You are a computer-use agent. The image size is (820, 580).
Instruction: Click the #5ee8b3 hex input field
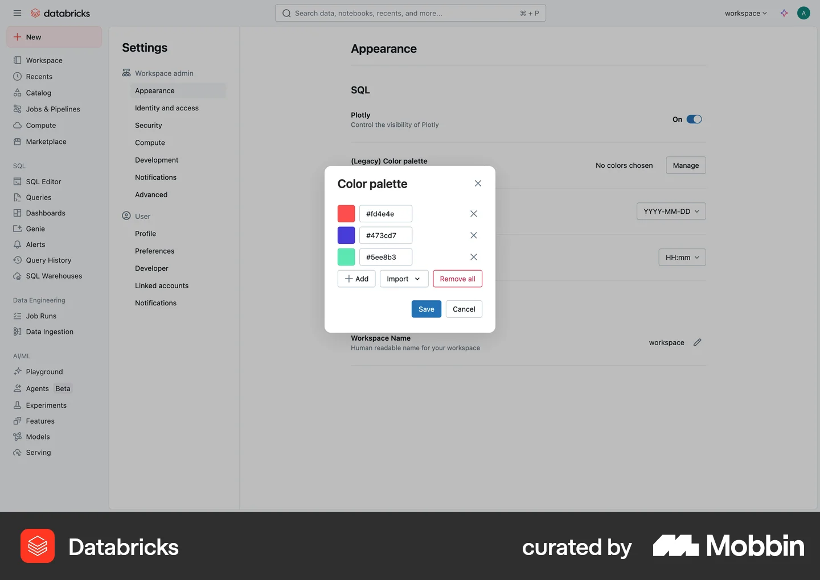386,257
